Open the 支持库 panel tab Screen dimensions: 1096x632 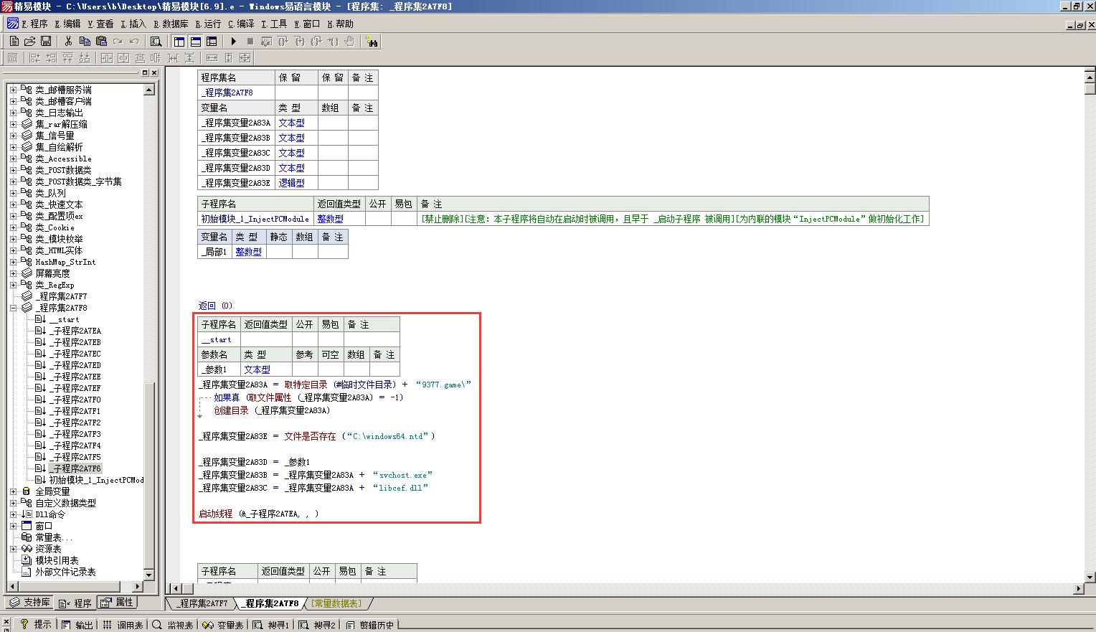click(x=30, y=603)
